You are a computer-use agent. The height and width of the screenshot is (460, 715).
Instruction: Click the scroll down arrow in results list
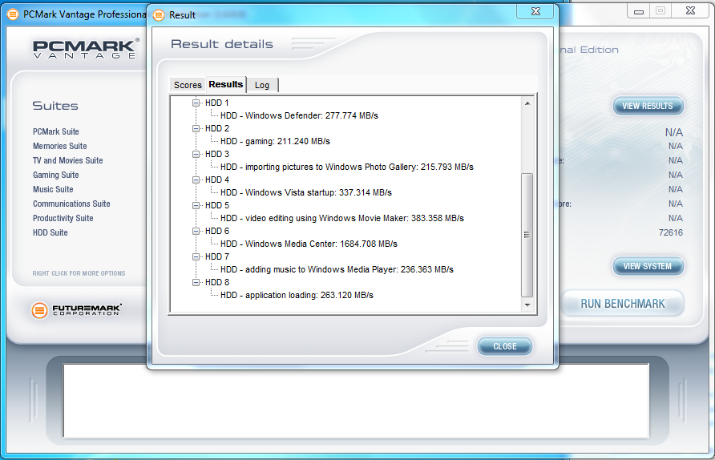tap(527, 305)
